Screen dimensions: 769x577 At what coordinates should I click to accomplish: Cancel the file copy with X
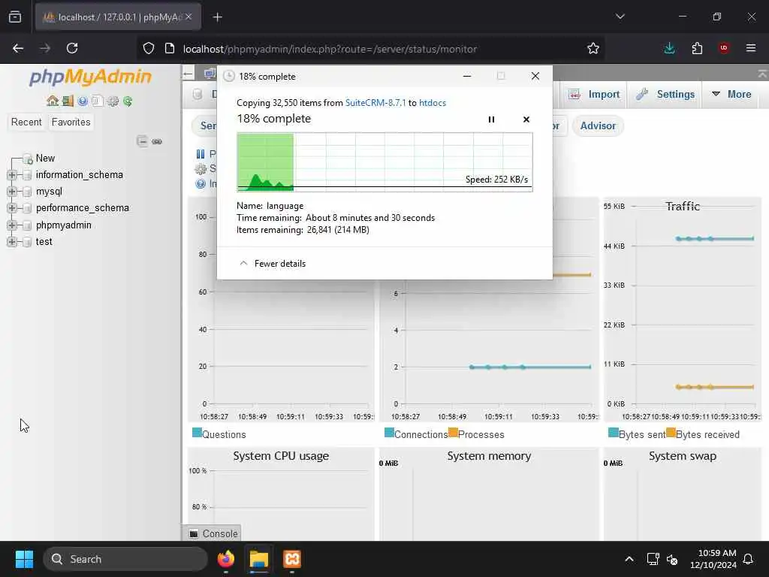click(526, 119)
